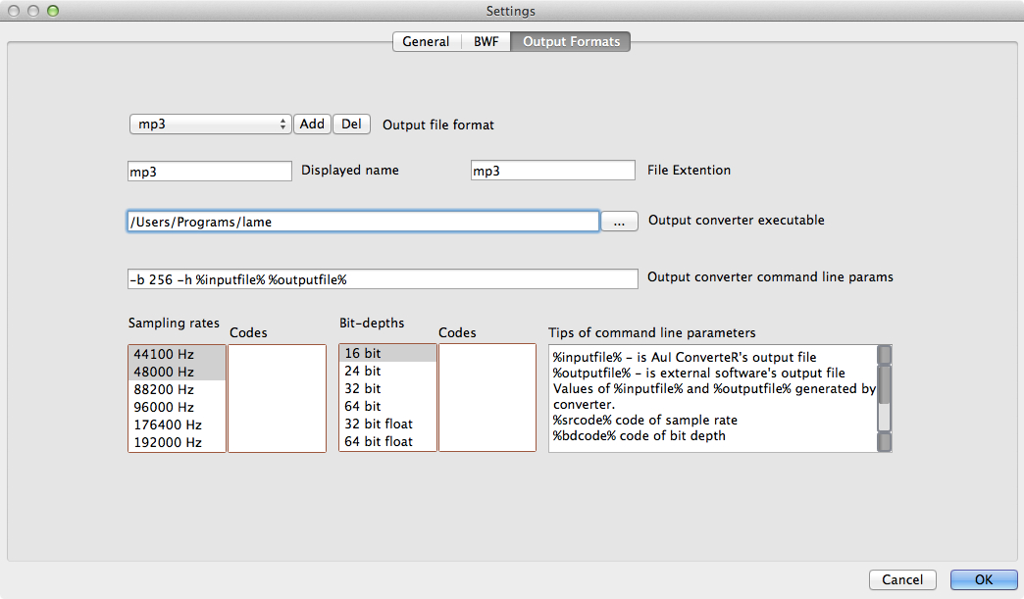Viewport: 1024px width, 599px height.
Task: Open the mp3 output format dropdown
Action: [210, 124]
